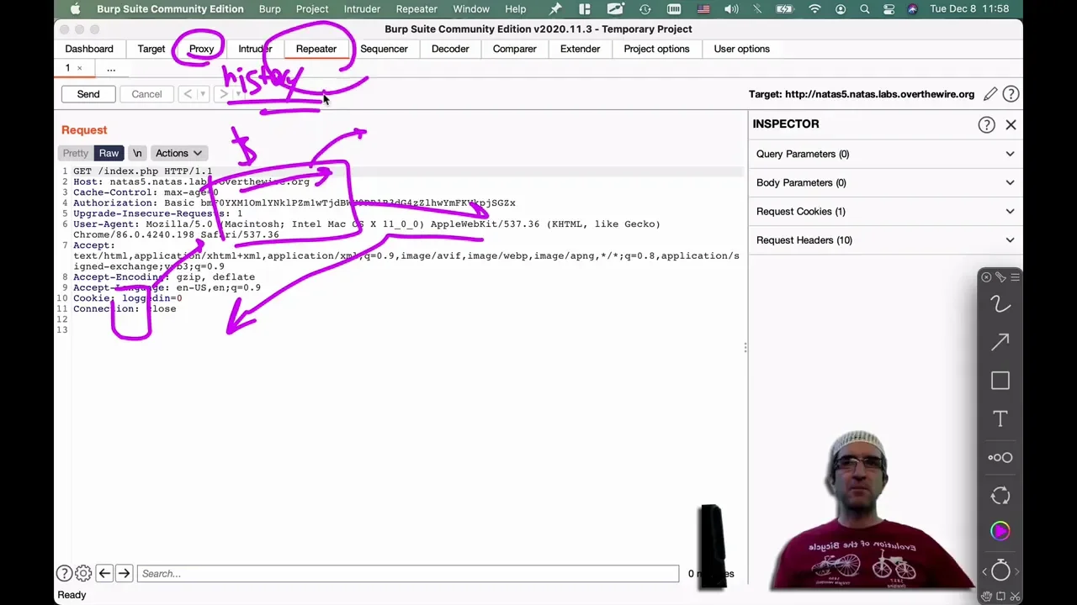Viewport: 1077px width, 605px height.
Task: Open the annotation palette hamburger menu
Action: pos(1015,276)
